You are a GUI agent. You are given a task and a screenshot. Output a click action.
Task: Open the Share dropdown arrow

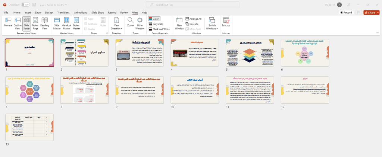[378, 13]
